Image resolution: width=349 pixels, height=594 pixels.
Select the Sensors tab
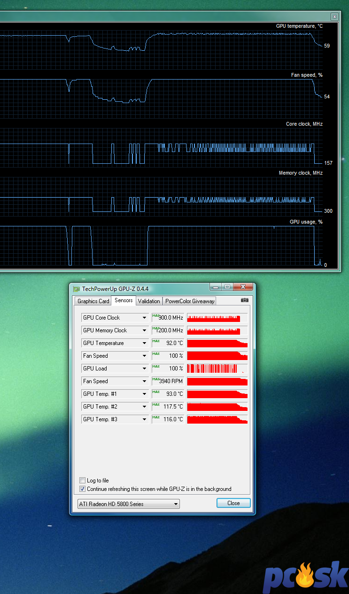click(124, 300)
